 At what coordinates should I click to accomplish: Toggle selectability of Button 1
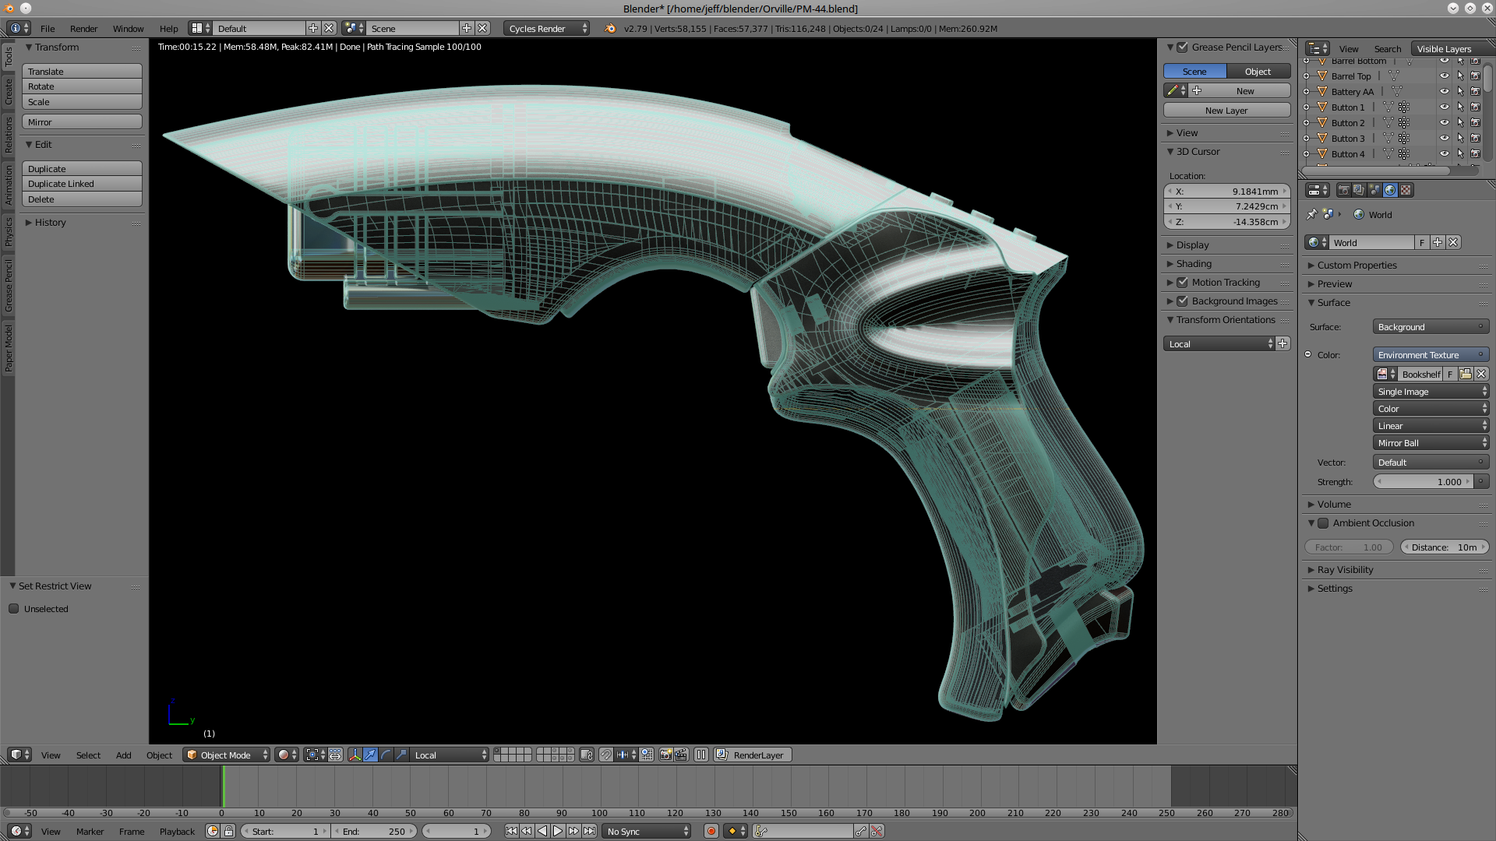point(1460,107)
